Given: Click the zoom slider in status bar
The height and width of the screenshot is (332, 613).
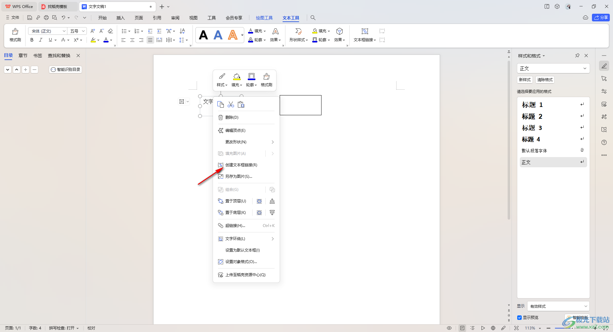Looking at the screenshot, I should coord(571,328).
